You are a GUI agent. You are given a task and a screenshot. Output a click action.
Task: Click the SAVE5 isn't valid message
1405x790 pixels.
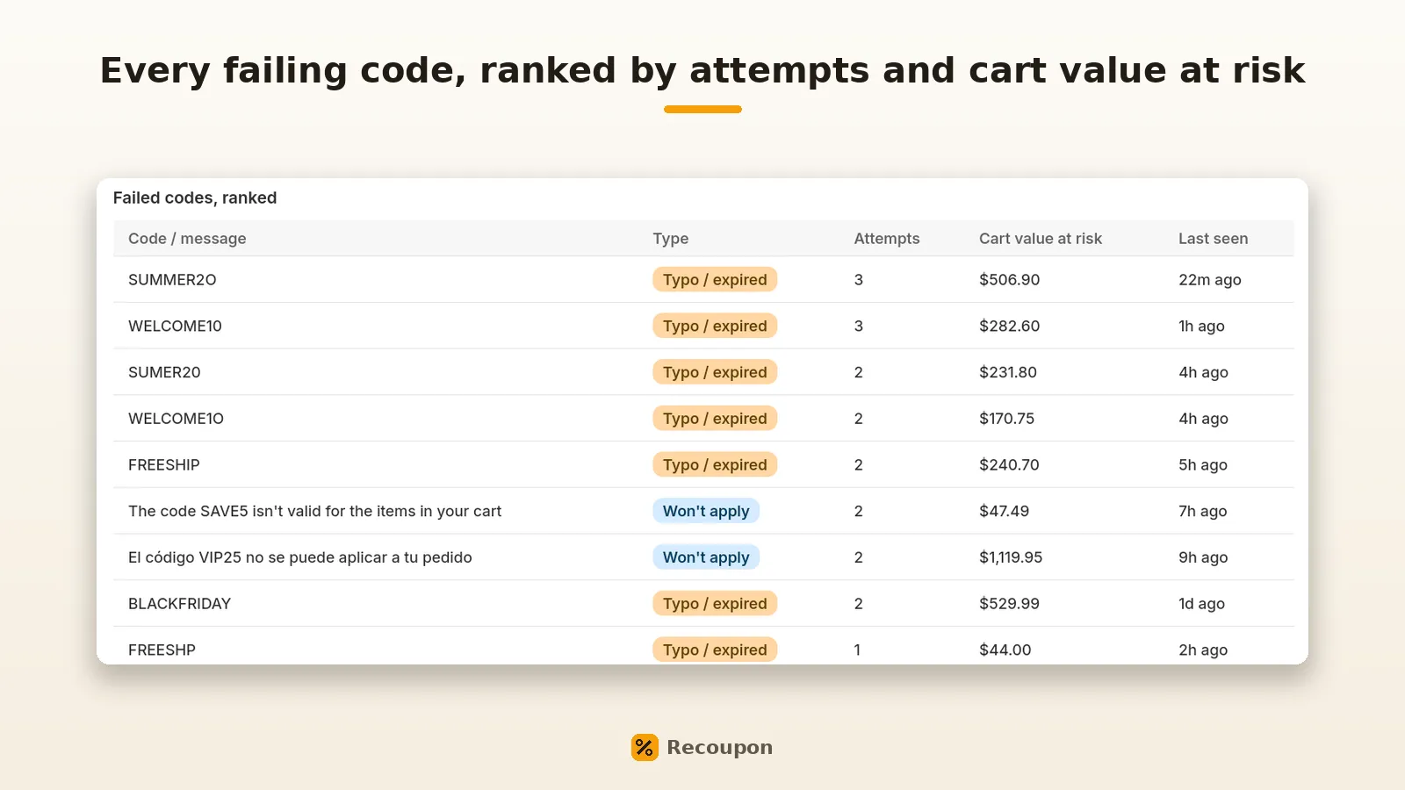pos(314,511)
